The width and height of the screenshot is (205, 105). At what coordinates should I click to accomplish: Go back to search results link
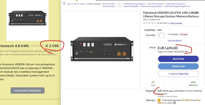(76, 4)
